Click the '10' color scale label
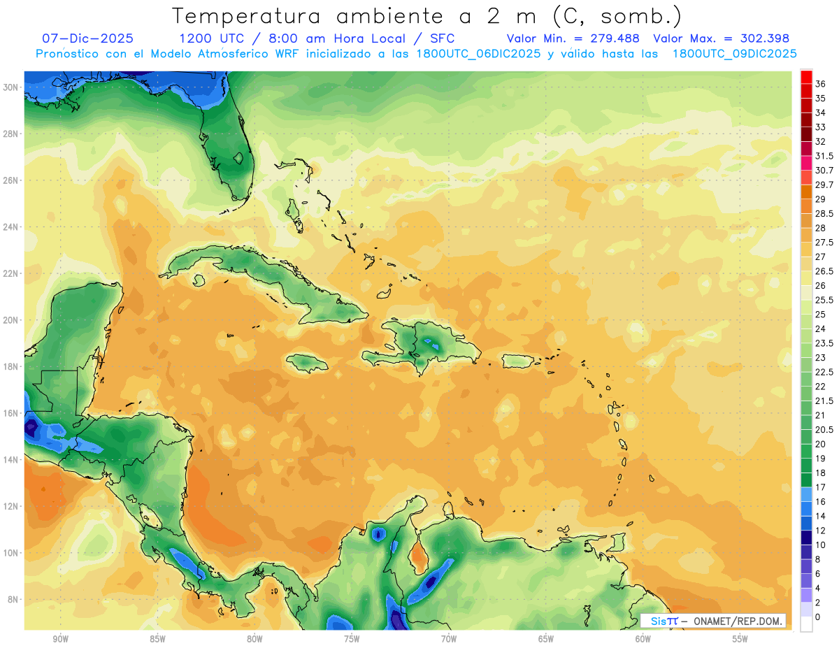Screen dimensions: 839x648 820,545
